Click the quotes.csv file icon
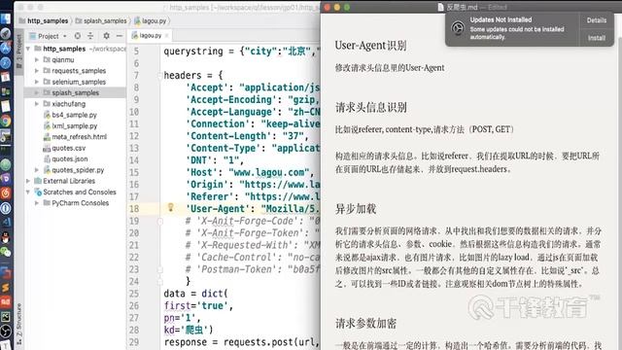The height and width of the screenshot is (350, 622). [x=47, y=148]
